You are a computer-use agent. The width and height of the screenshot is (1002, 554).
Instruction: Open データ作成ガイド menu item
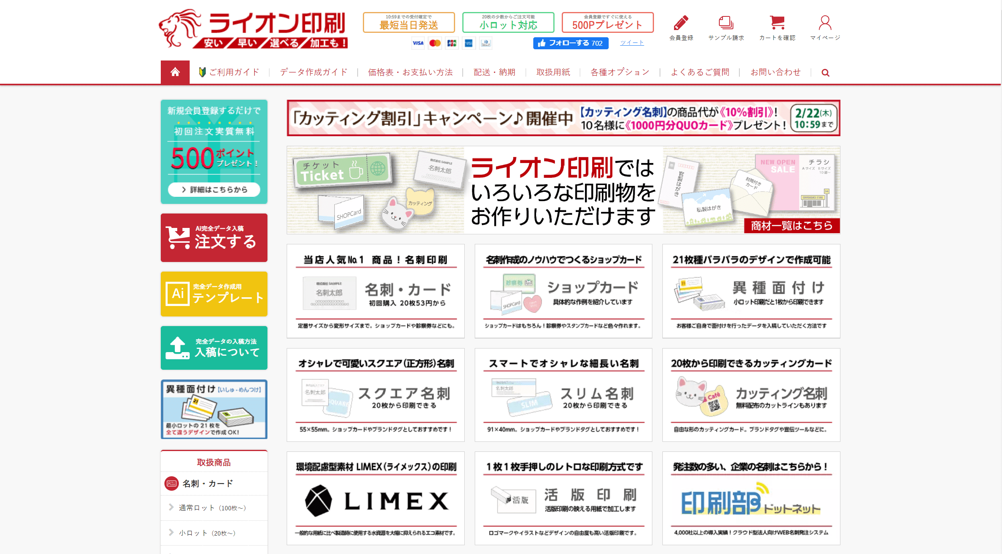tap(314, 73)
